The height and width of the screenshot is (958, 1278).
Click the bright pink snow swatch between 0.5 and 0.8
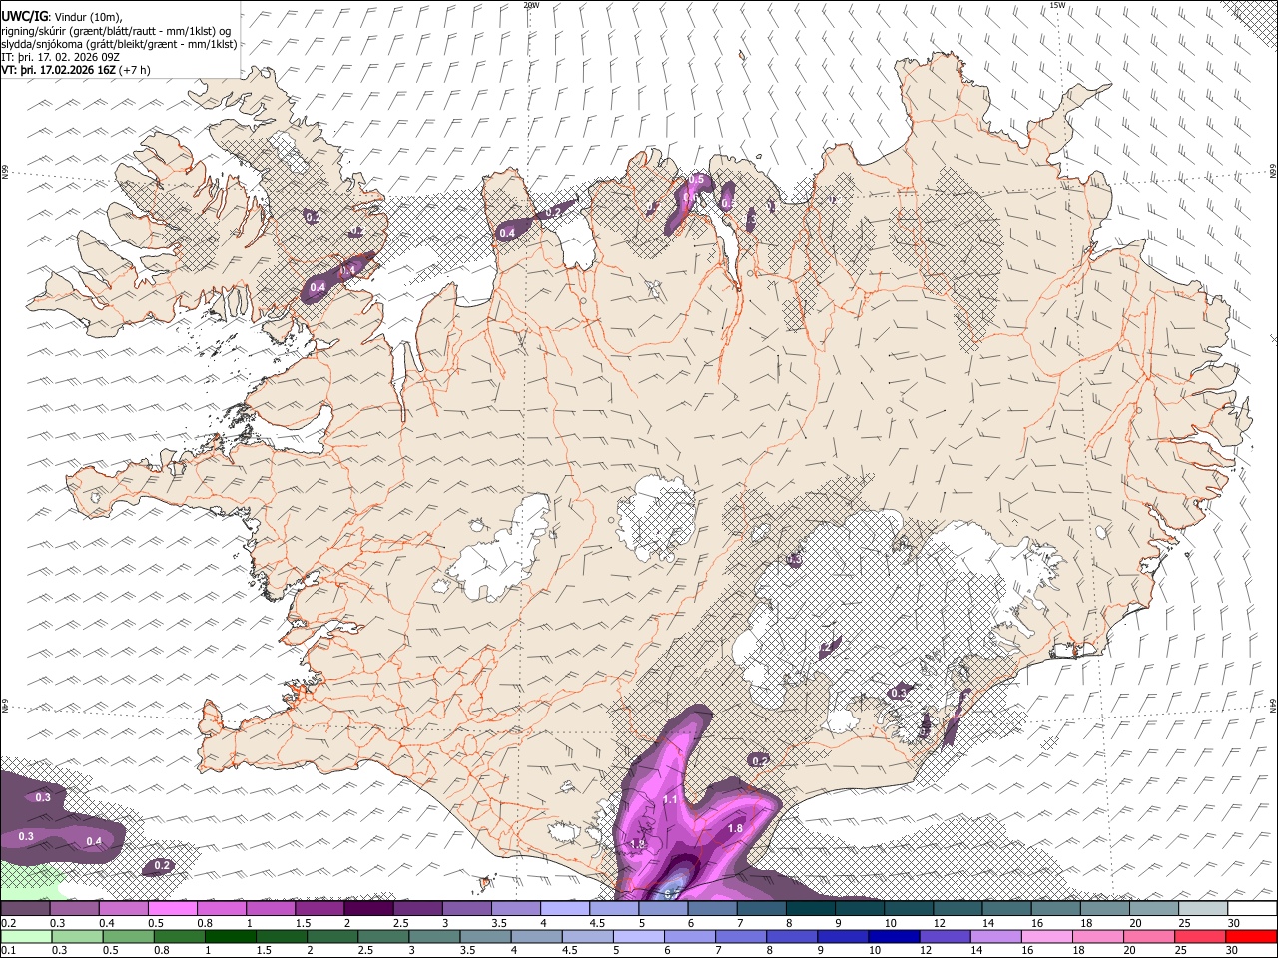[173, 909]
